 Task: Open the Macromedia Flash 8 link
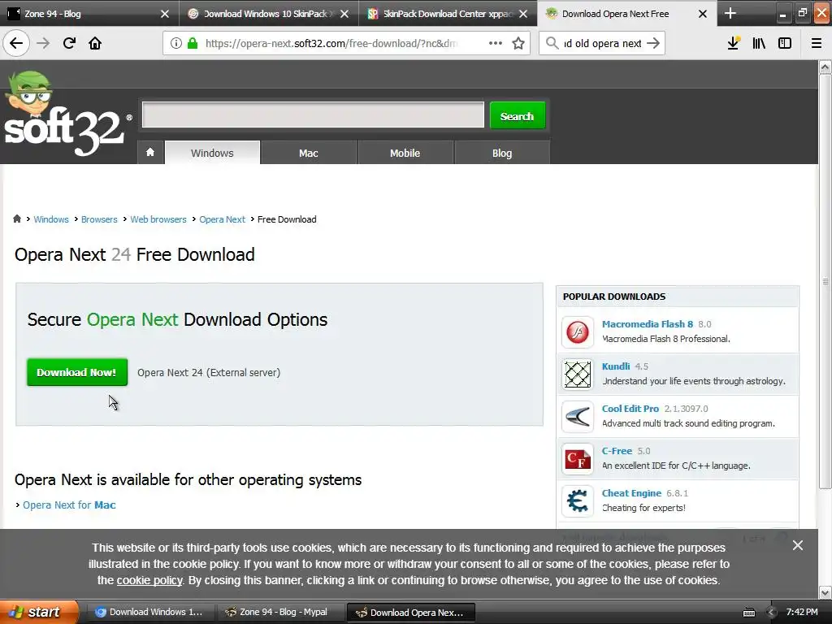pos(648,323)
